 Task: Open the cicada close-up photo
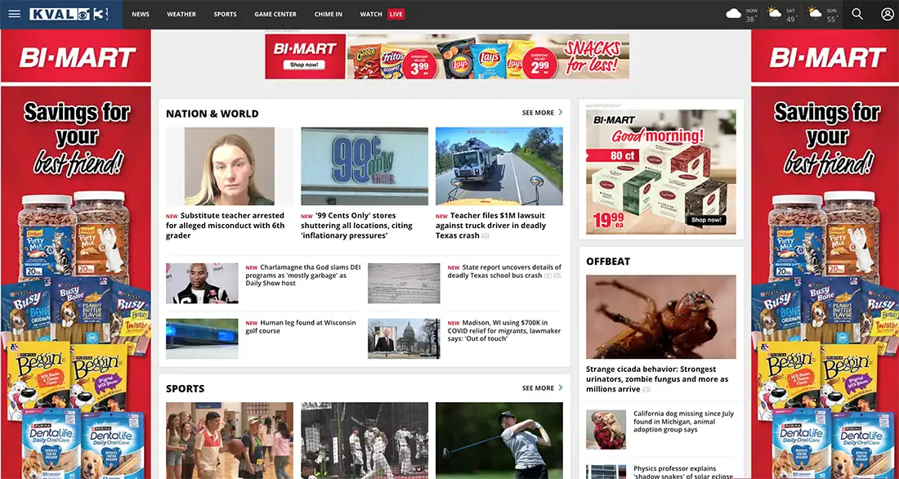pos(661,316)
